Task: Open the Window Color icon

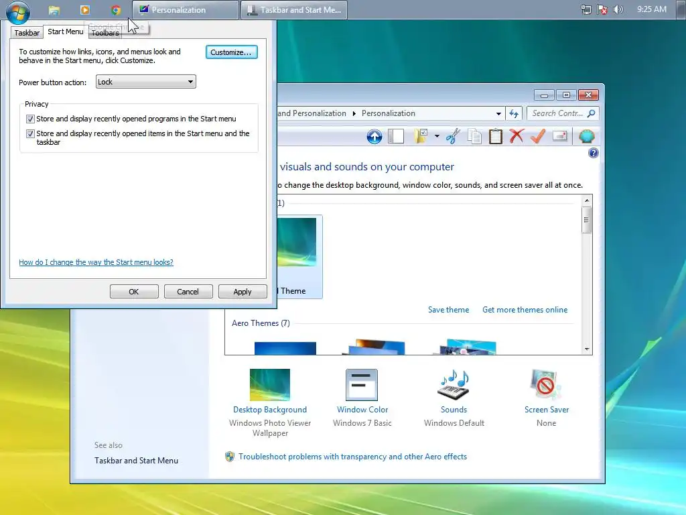Action: [x=362, y=384]
